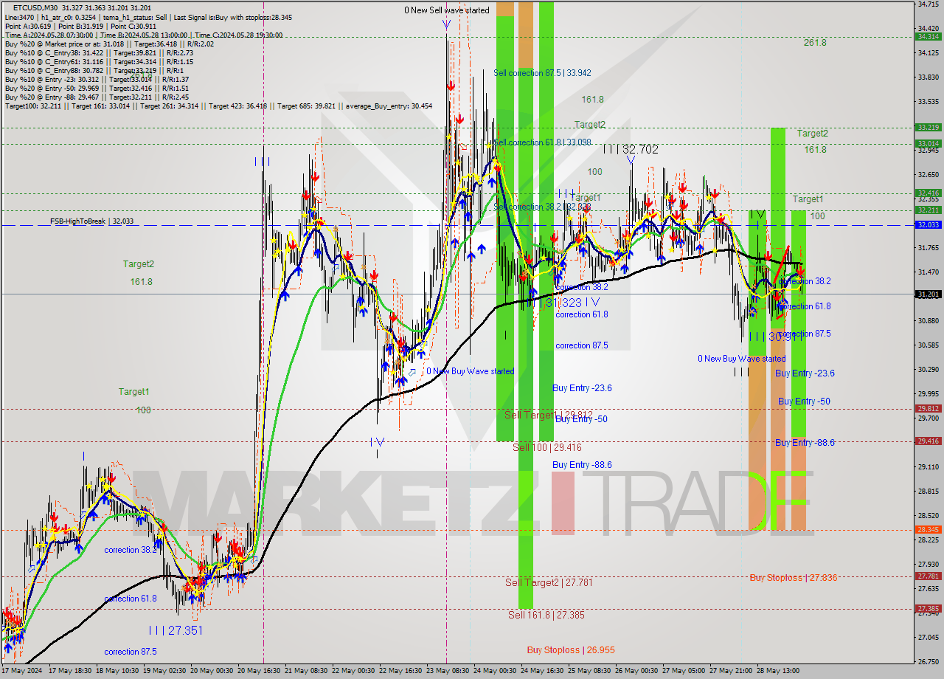Select the 27.385 red price axis tag

(928, 608)
